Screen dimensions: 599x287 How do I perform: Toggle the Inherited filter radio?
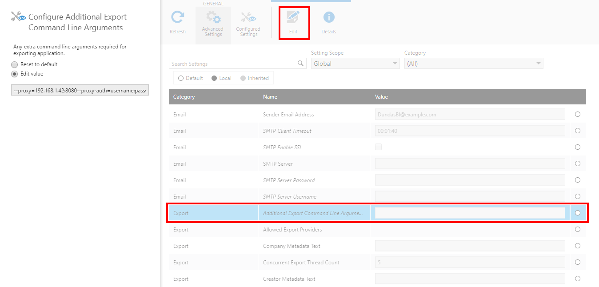point(243,78)
